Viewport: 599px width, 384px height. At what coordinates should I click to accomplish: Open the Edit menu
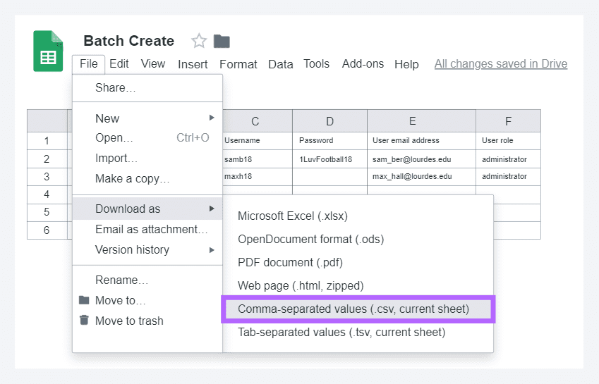coord(119,63)
